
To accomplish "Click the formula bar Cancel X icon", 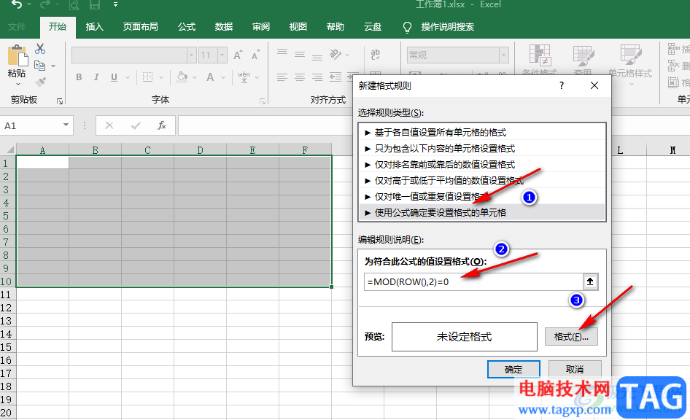I will (x=109, y=125).
